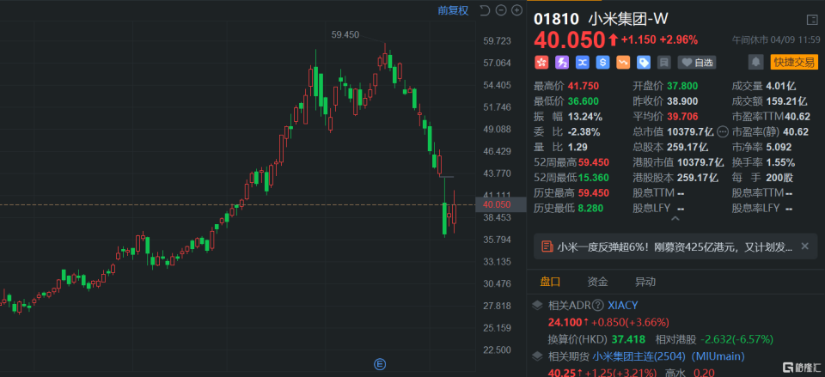Click the 最高价 value 41.750
This screenshot has width=825, height=377.
pyautogui.click(x=583, y=86)
